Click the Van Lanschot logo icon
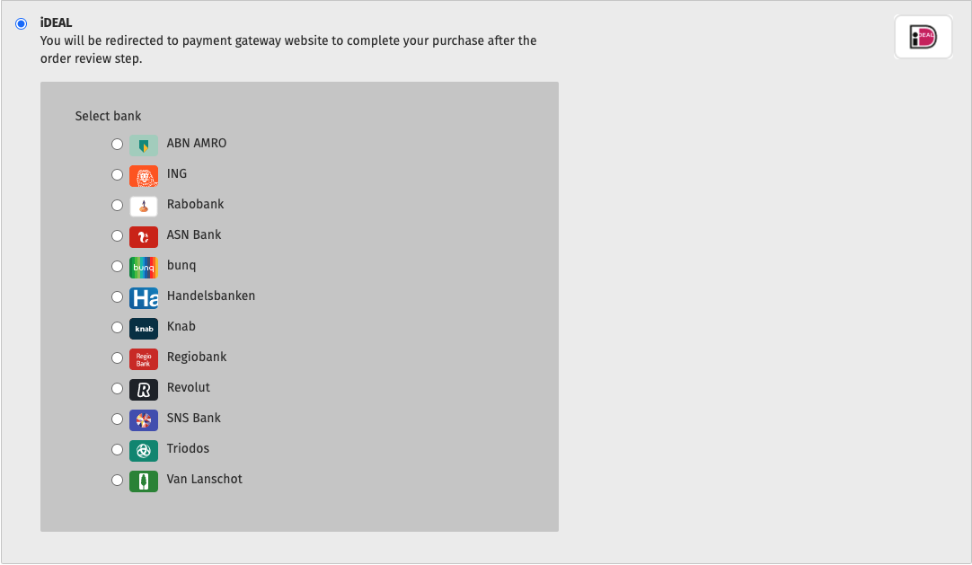Viewport: 972px width, 565px height. pyautogui.click(x=144, y=480)
